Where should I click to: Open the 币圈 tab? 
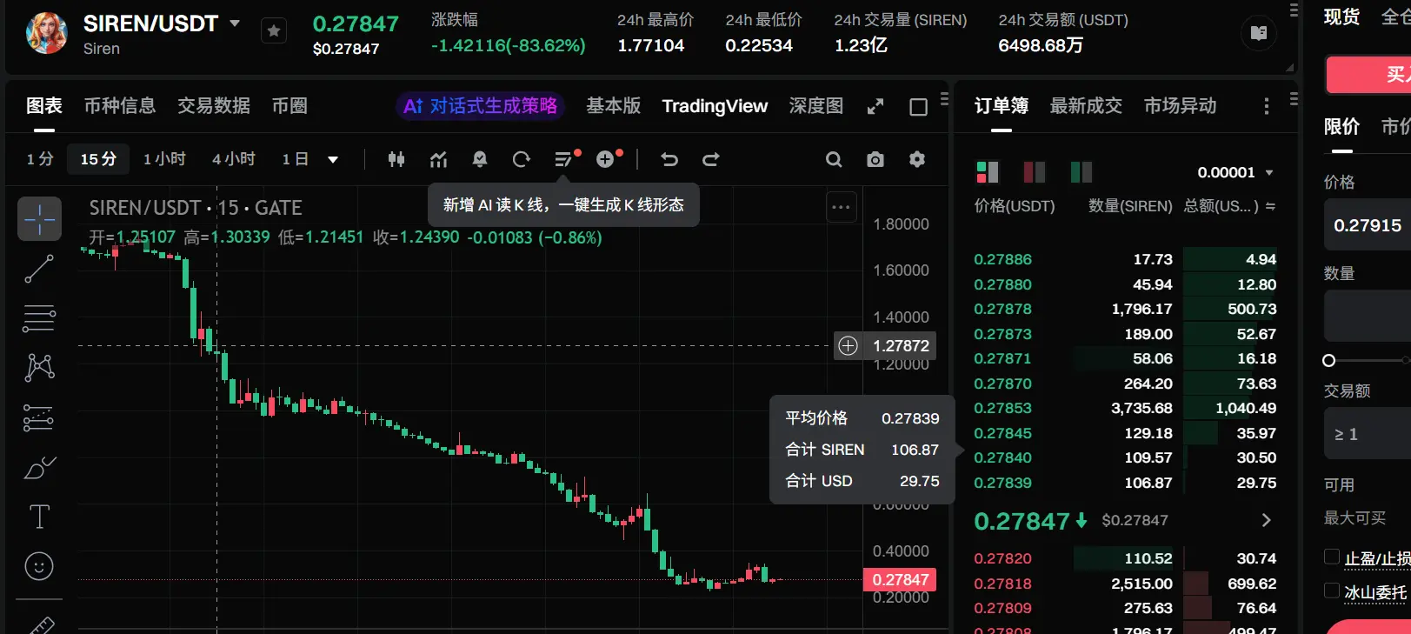tap(290, 106)
